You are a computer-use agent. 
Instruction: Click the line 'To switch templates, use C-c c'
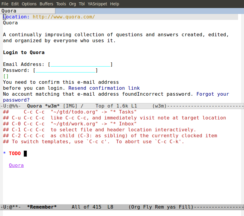[x=93, y=142]
